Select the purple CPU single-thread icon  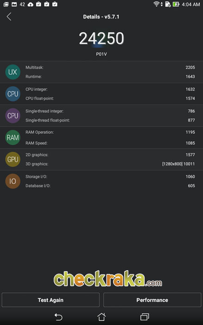(13, 116)
